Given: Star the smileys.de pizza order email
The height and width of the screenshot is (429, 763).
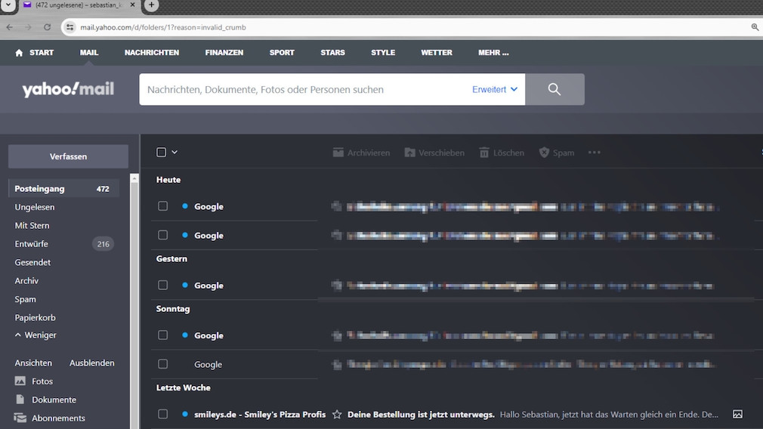Looking at the screenshot, I should [337, 415].
